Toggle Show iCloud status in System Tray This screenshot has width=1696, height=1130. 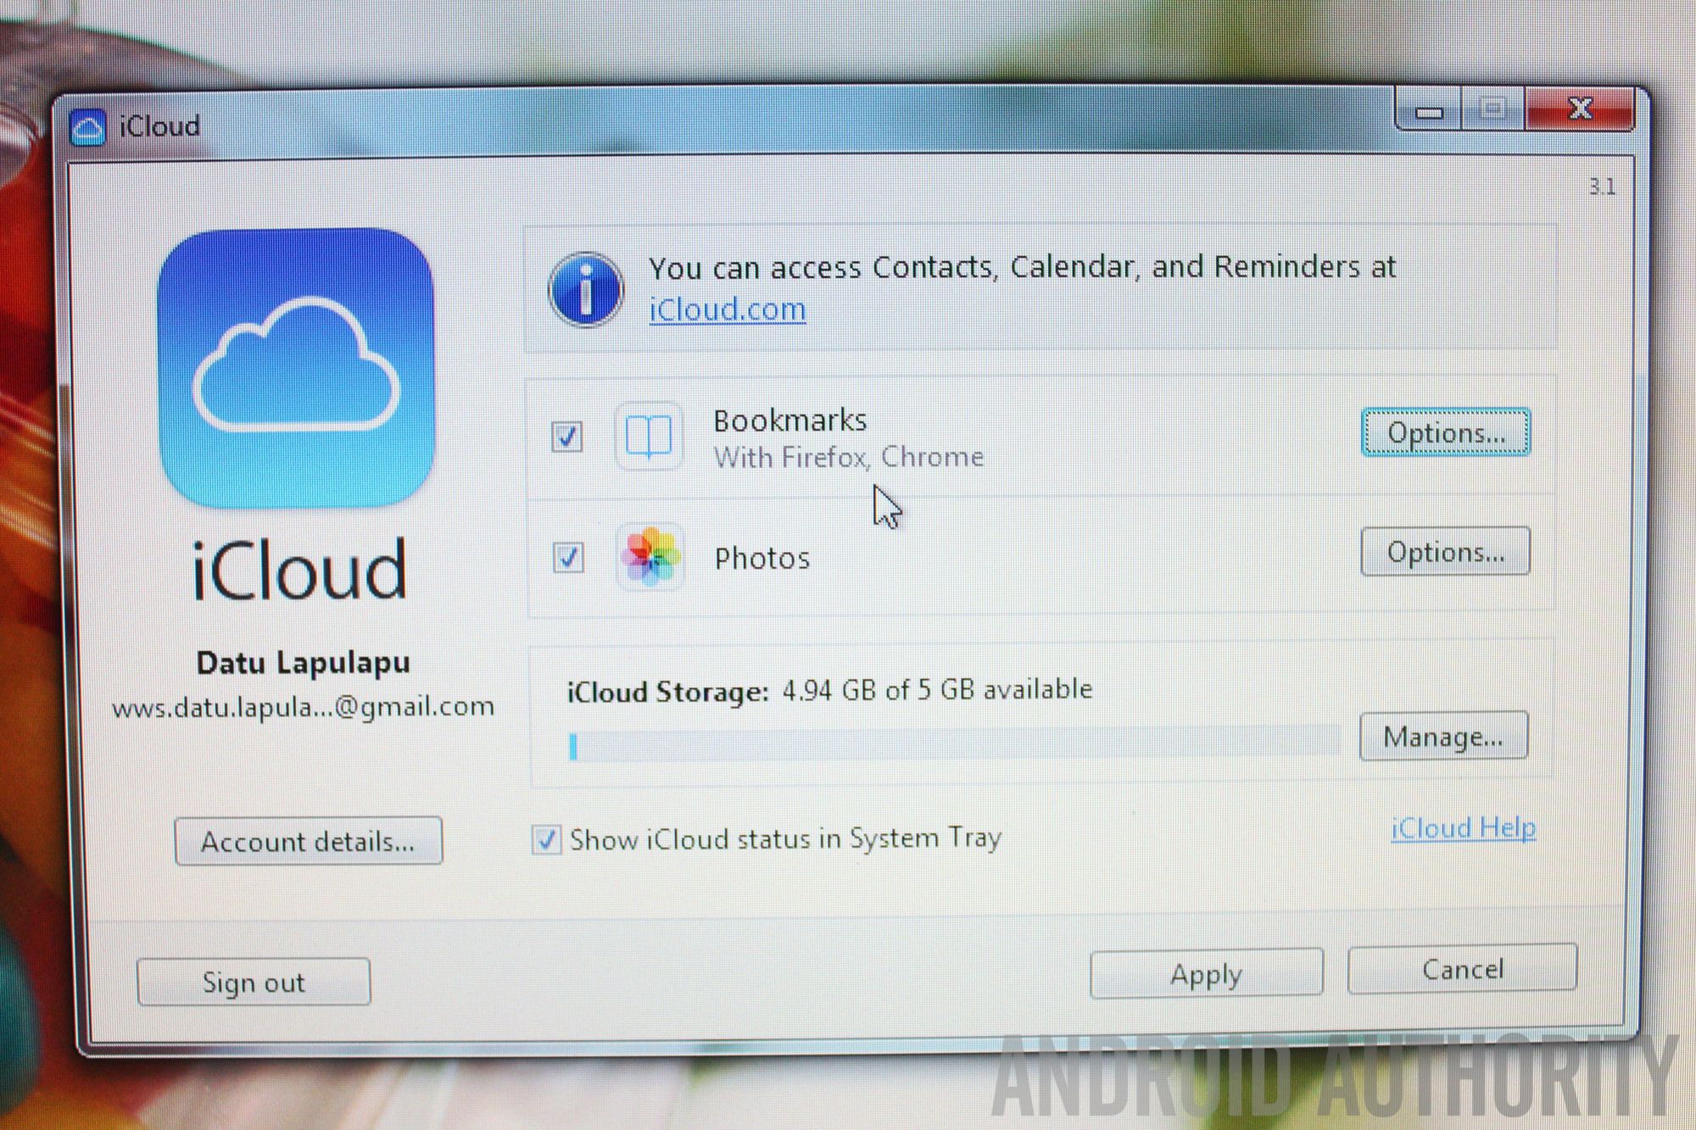(546, 839)
